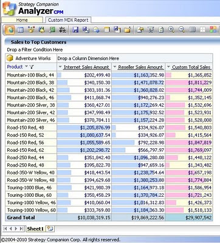Go to the first sheet with the arrow
The height and width of the screenshot is (243, 220).
coord(5,229)
